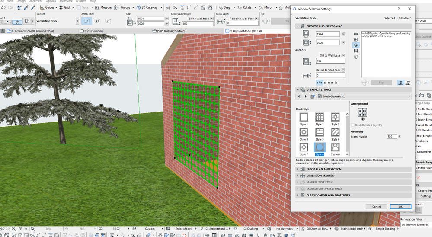Viewport: 432px width, 237px height.
Task: Select the 3D view preview icon
Action: coord(356,45)
